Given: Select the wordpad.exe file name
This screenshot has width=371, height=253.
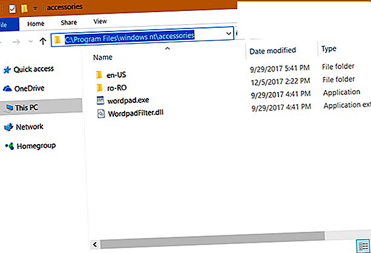Looking at the screenshot, I should [x=128, y=100].
